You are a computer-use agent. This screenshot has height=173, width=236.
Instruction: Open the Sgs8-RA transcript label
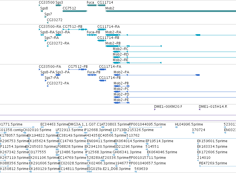[x=47, y=32]
